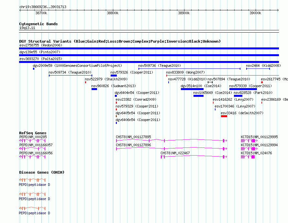Select the nsv833809 (Wong2007) loss variant label

click(185, 72)
